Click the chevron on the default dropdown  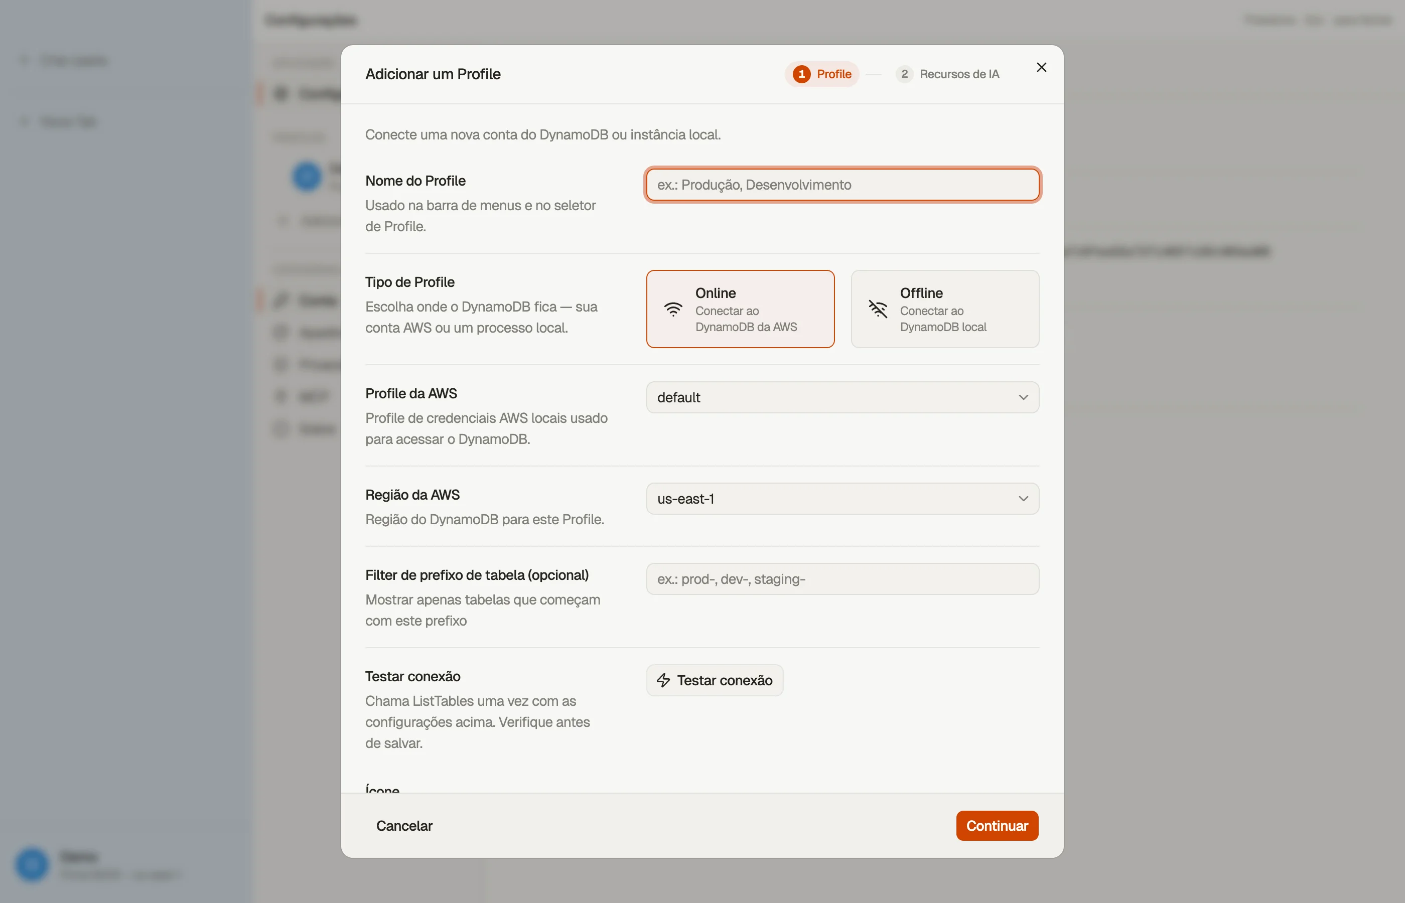(x=1023, y=397)
